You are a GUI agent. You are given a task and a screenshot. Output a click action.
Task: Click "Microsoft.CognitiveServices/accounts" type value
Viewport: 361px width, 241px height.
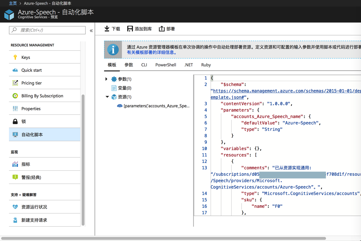click(x=311, y=194)
